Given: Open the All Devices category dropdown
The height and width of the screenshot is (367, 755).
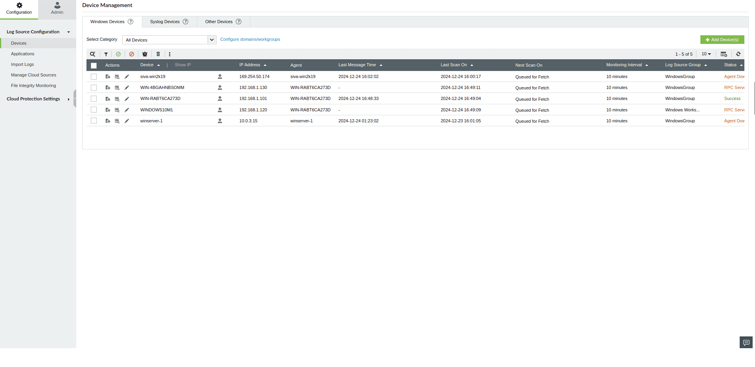Looking at the screenshot, I should tap(169, 40).
